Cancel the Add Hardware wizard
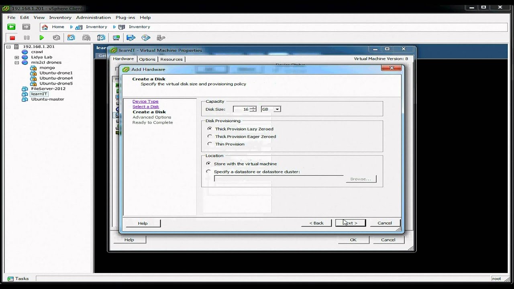 pyautogui.click(x=384, y=223)
